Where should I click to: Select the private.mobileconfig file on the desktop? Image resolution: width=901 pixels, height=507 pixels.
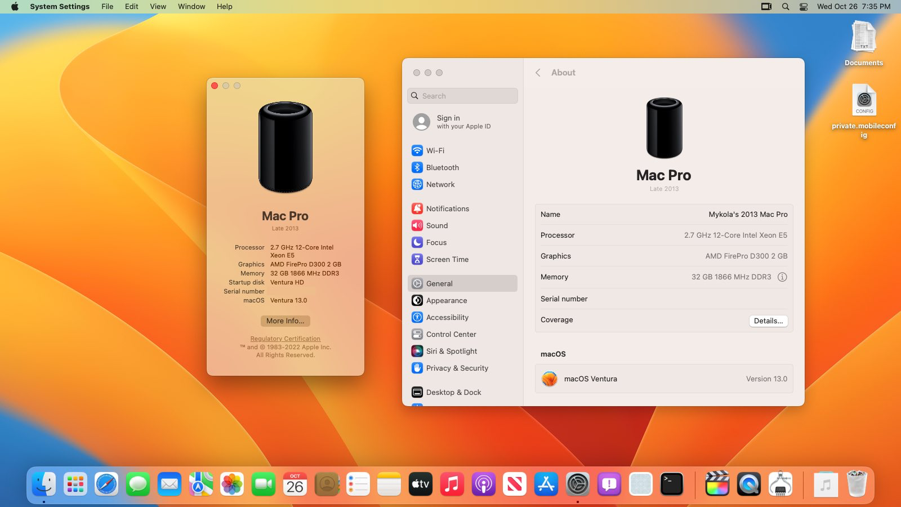click(864, 111)
